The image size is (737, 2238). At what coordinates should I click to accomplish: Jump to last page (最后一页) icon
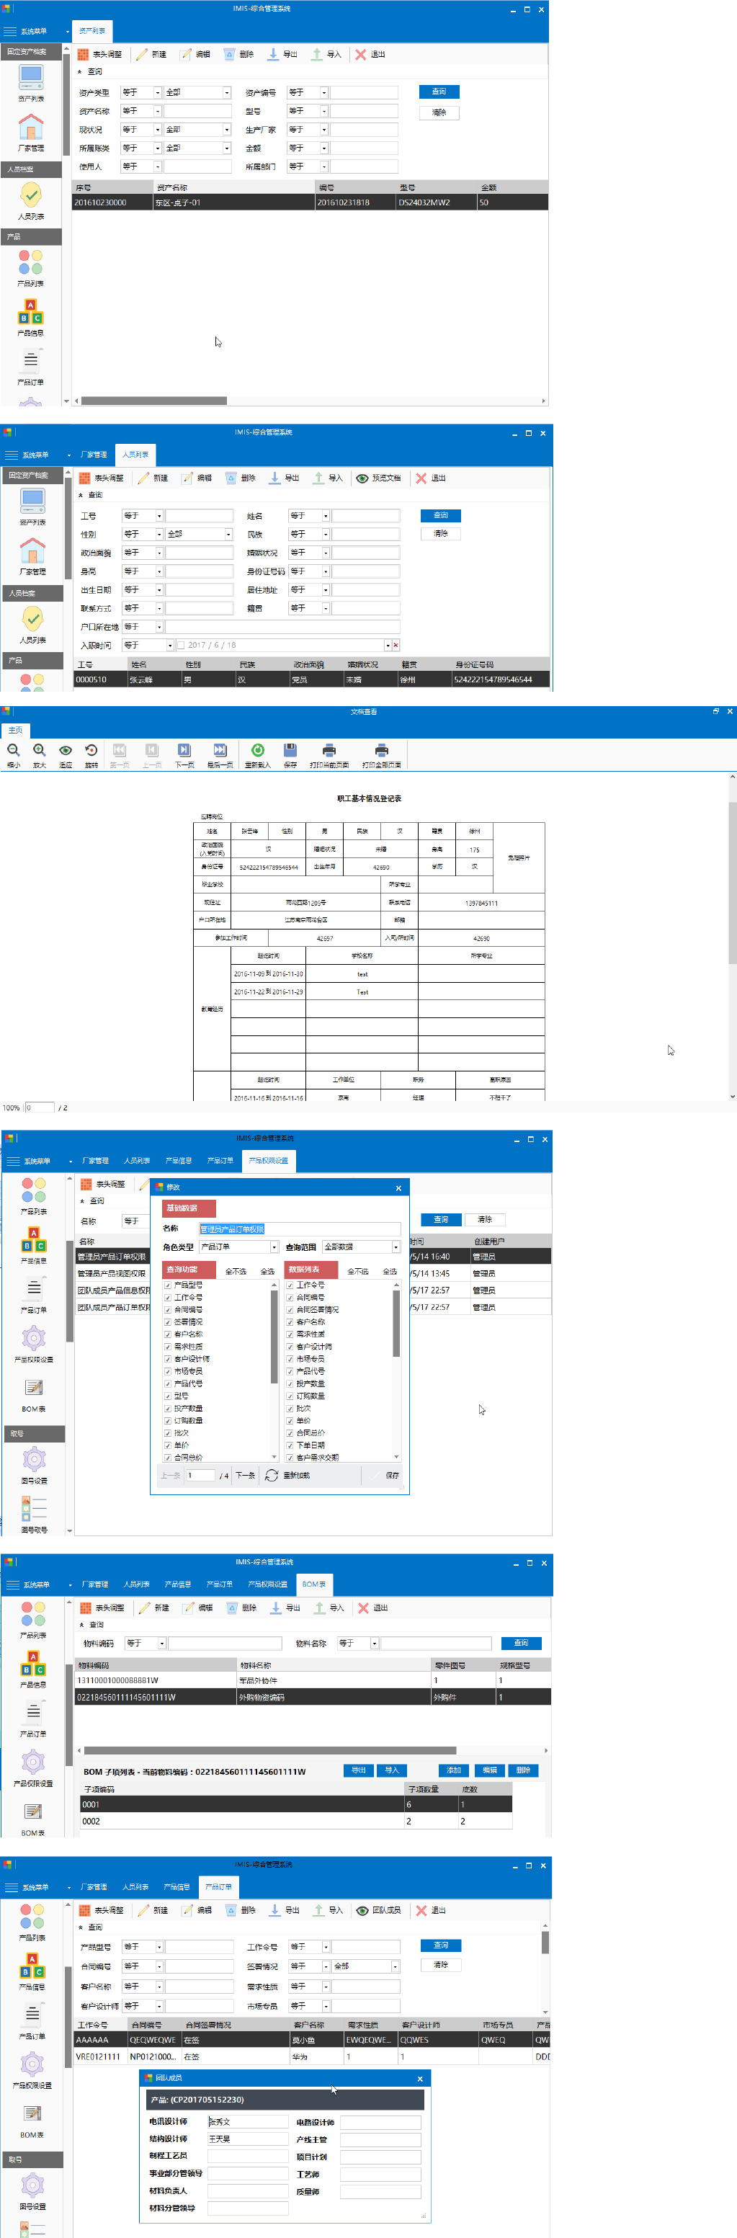tap(220, 751)
